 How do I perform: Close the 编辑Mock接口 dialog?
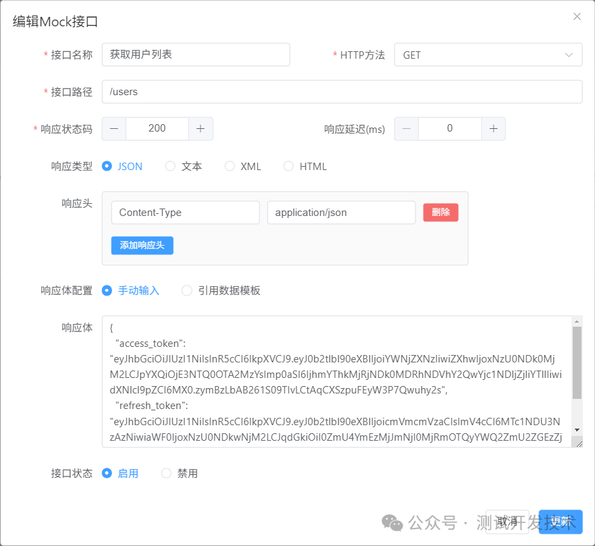pos(577,16)
